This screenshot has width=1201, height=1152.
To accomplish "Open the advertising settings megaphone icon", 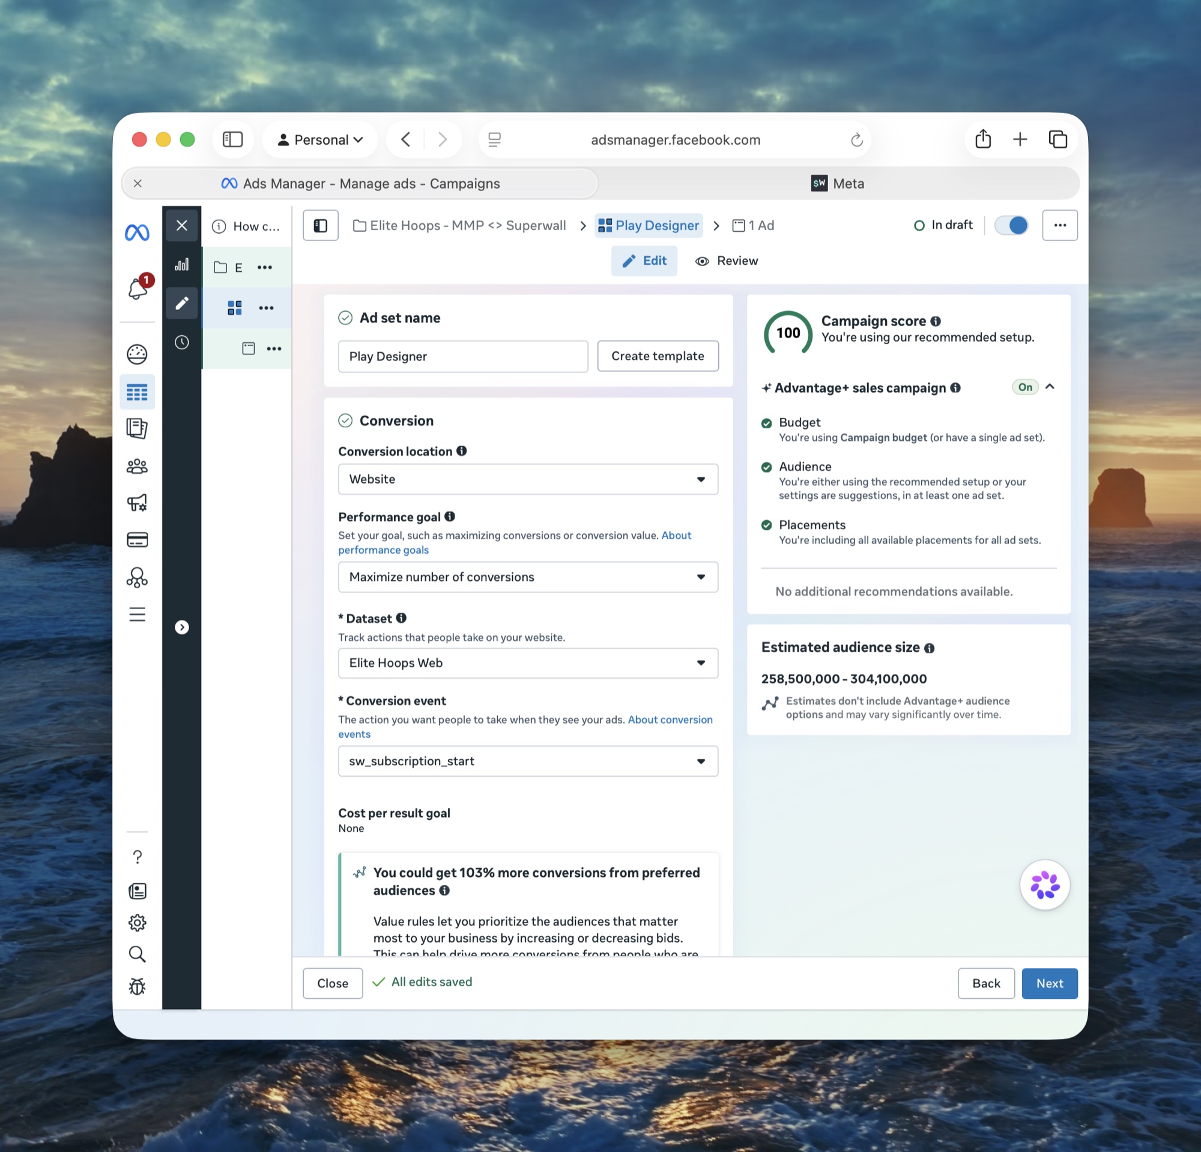I will [x=137, y=503].
